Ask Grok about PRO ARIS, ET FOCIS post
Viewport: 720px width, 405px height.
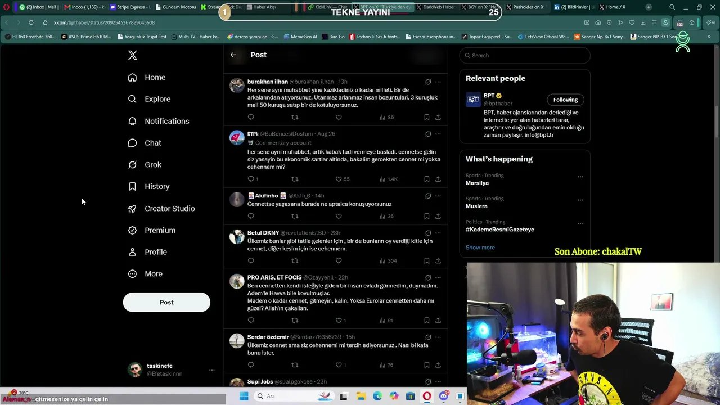pyautogui.click(x=428, y=277)
